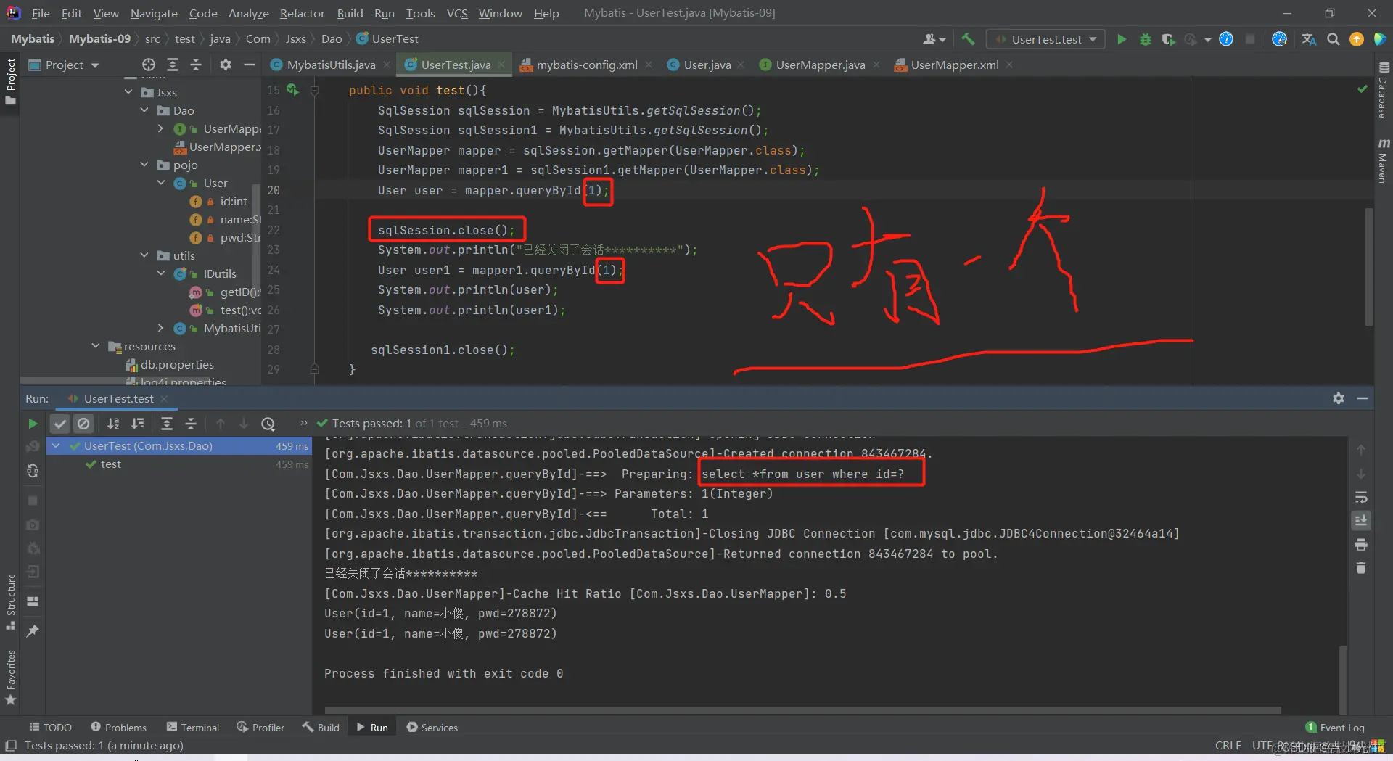Hide the Project panel with minus icon
Image resolution: width=1393 pixels, height=761 pixels.
tap(250, 65)
